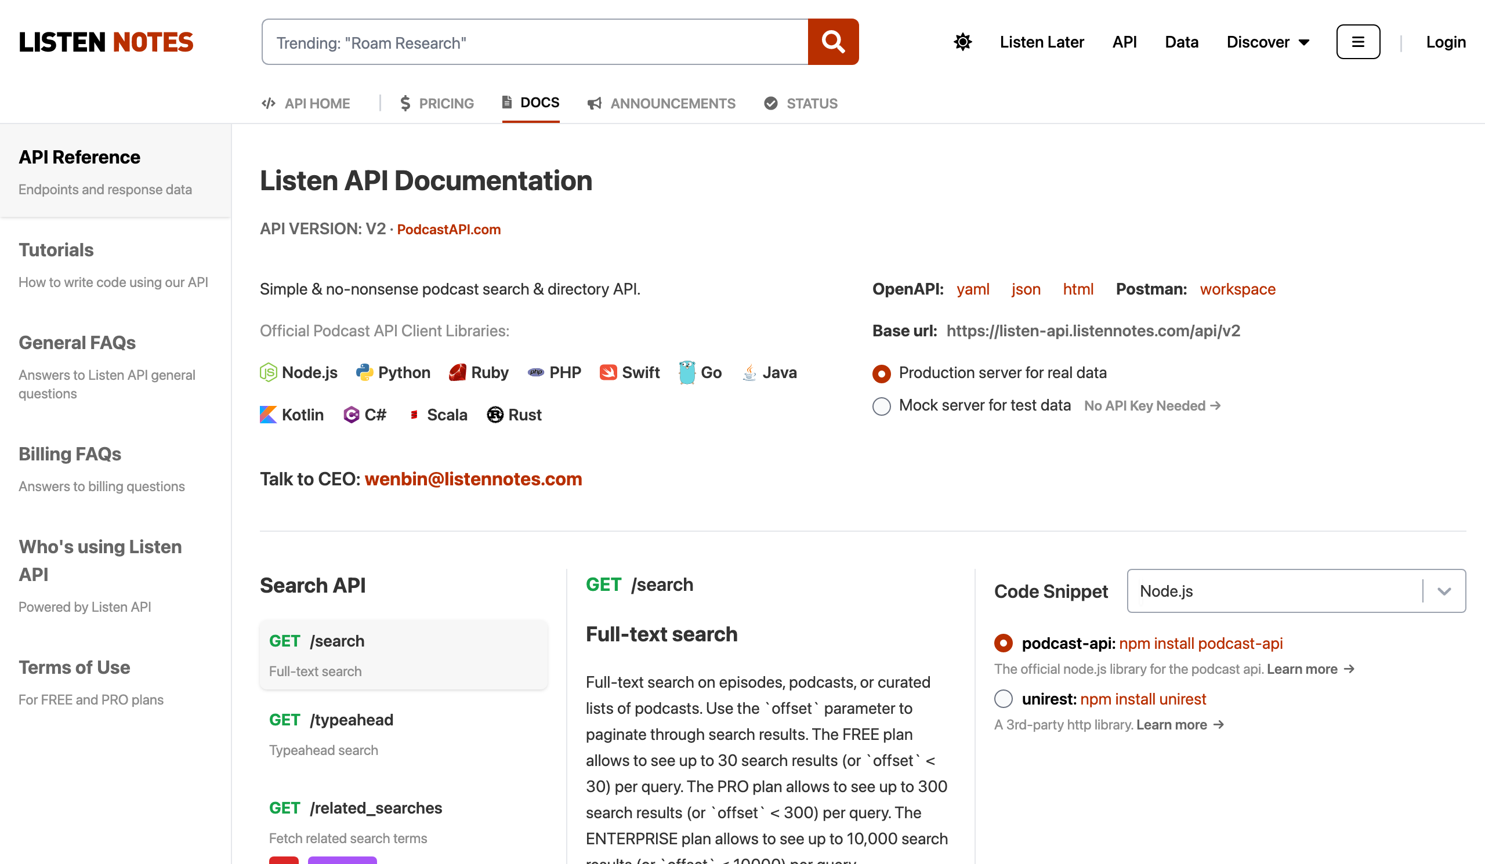
Task: Open API in top navigation
Action: (1124, 42)
